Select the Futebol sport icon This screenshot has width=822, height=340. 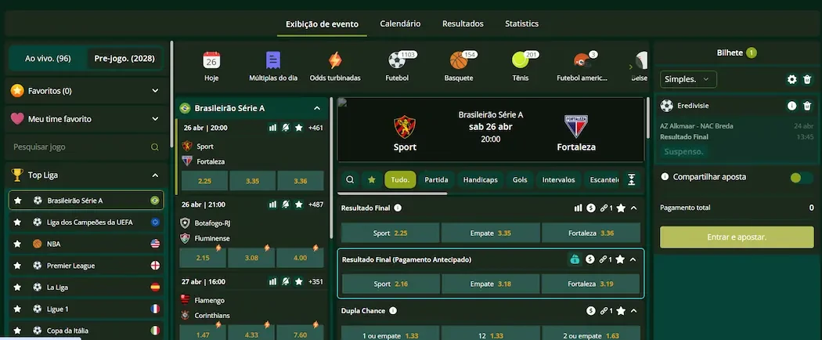click(397, 60)
